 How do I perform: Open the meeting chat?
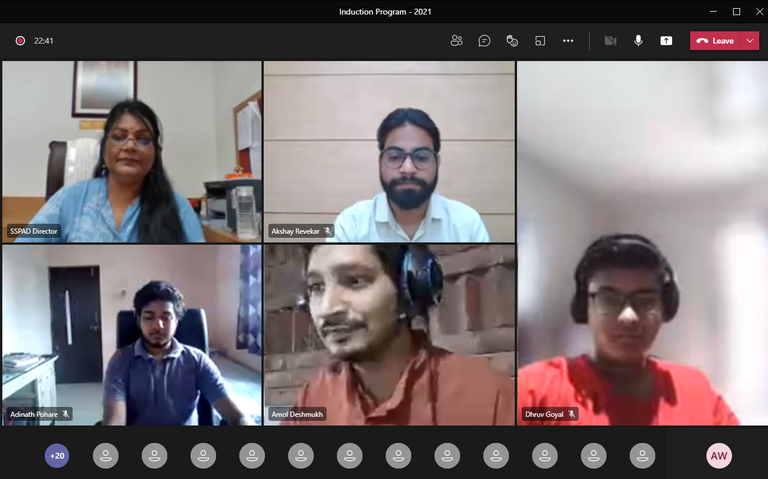[x=484, y=41]
